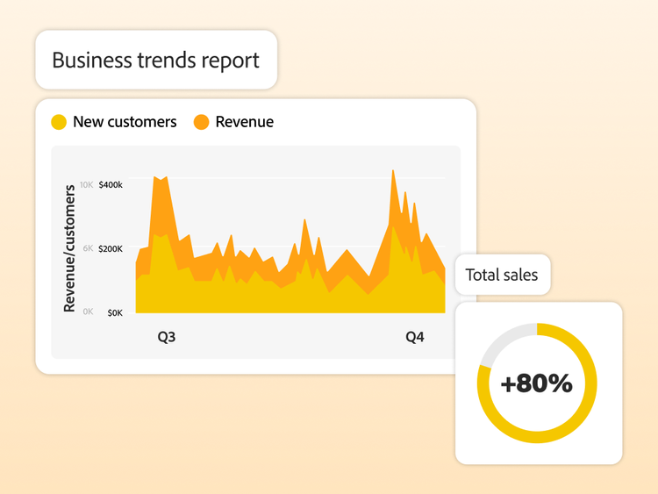Select the "Revenue" legend label
Viewport: 658px width, 494px height.
(x=244, y=122)
